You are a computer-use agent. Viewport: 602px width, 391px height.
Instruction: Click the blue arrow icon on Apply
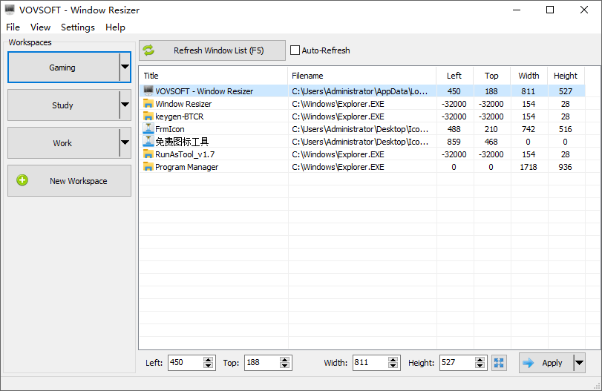529,363
